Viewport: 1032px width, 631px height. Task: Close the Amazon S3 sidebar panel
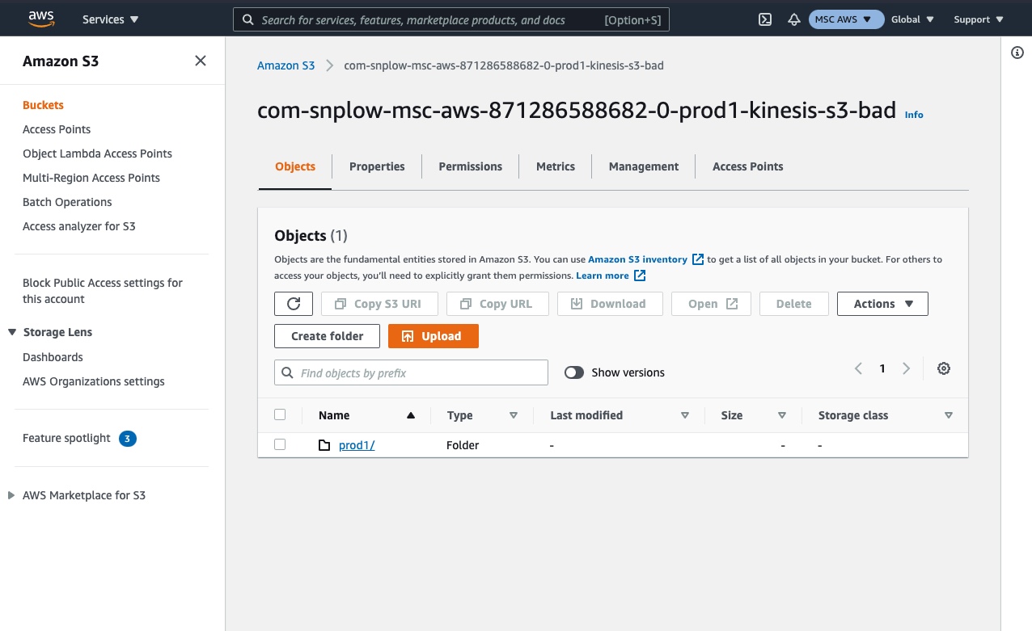click(x=201, y=61)
